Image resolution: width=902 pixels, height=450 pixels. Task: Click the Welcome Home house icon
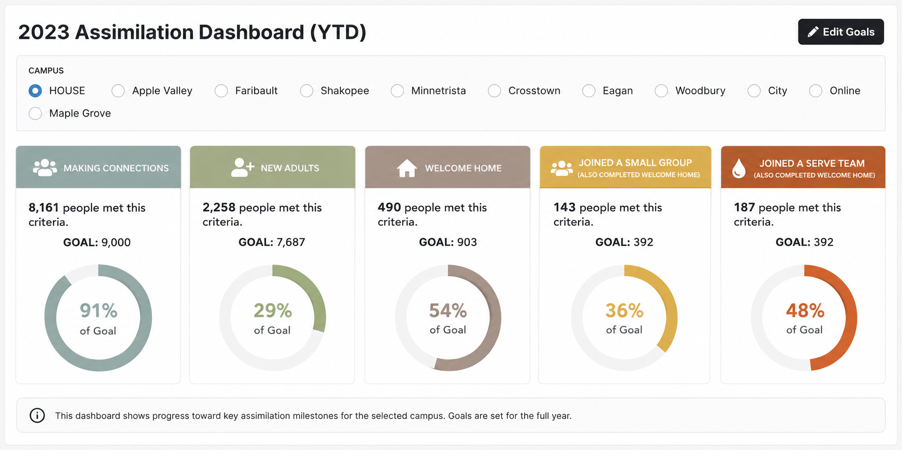pos(407,168)
